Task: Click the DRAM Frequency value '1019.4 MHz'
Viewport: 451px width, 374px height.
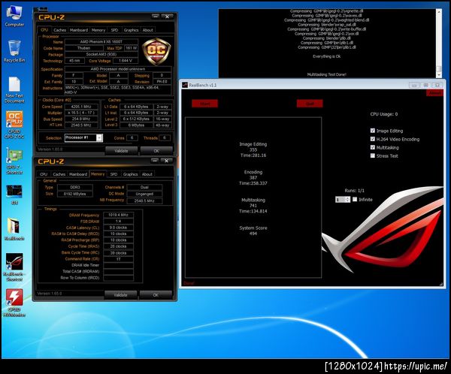Action: point(118,215)
